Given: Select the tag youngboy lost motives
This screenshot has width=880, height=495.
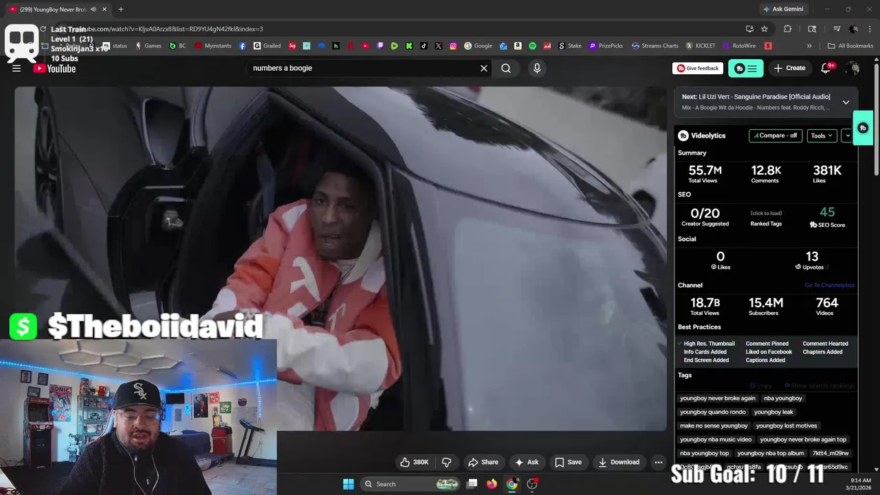Looking at the screenshot, I should pyautogui.click(x=786, y=426).
